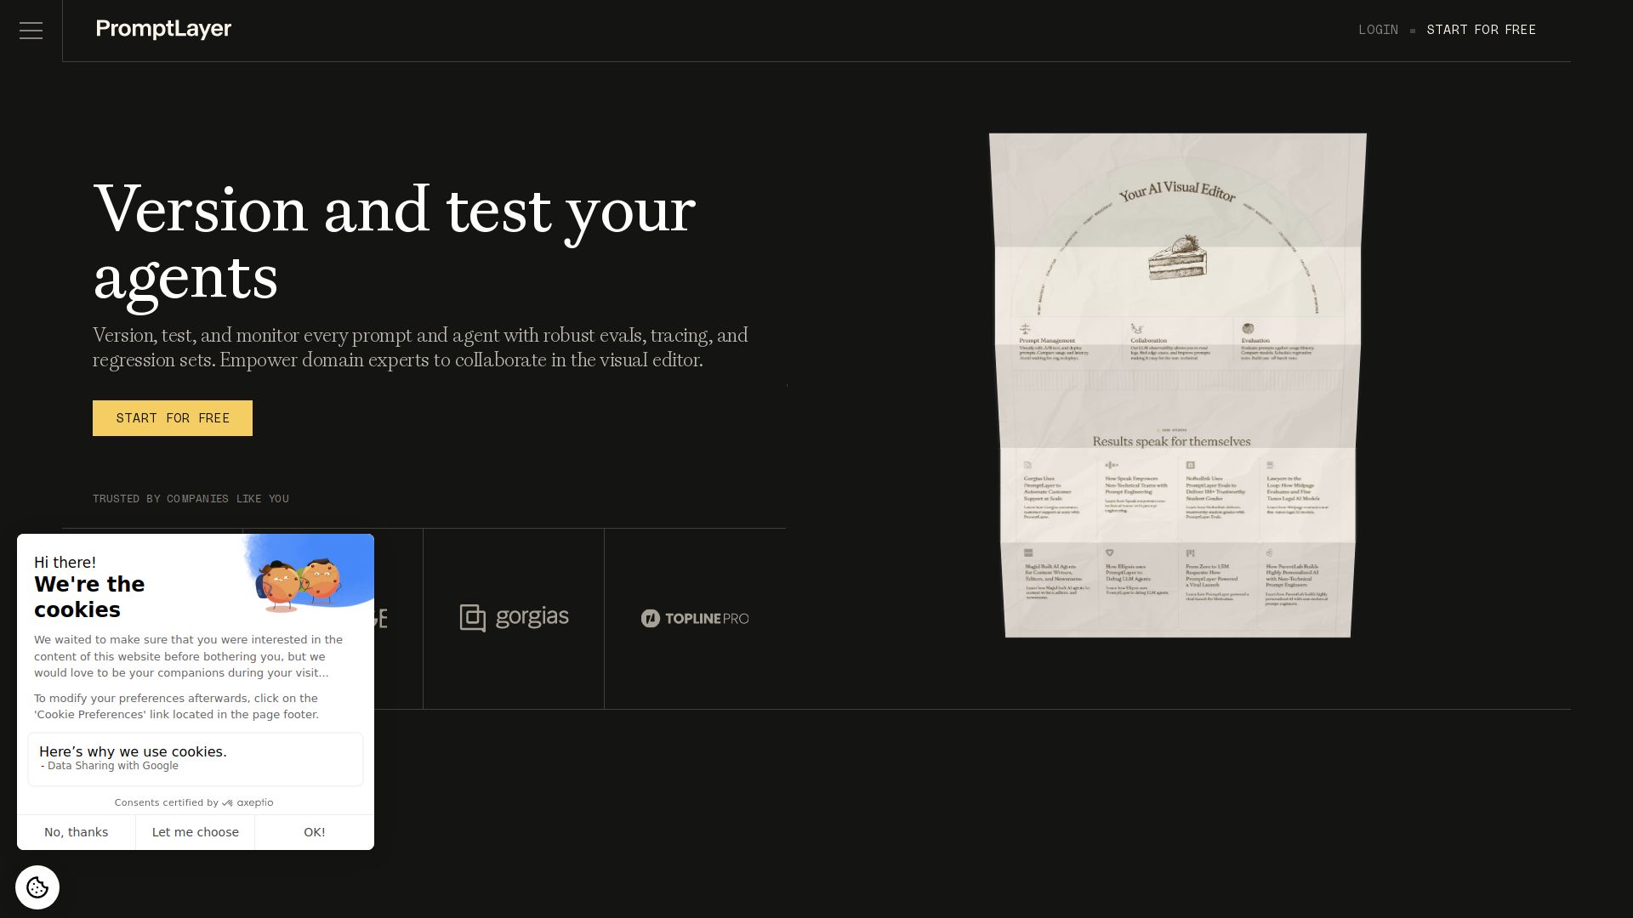Image resolution: width=1633 pixels, height=918 pixels.
Task: Choose "Let me choose" cookie option
Action: click(x=196, y=832)
